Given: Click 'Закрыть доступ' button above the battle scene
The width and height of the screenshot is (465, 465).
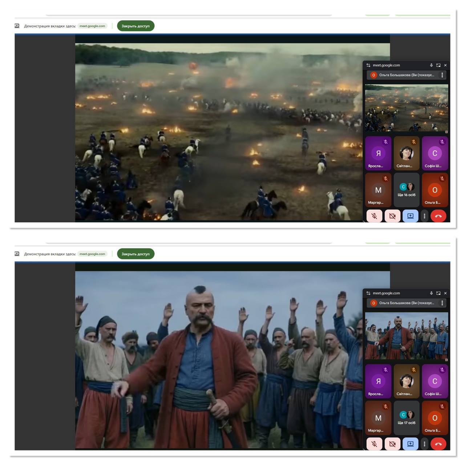Looking at the screenshot, I should tap(136, 26).
